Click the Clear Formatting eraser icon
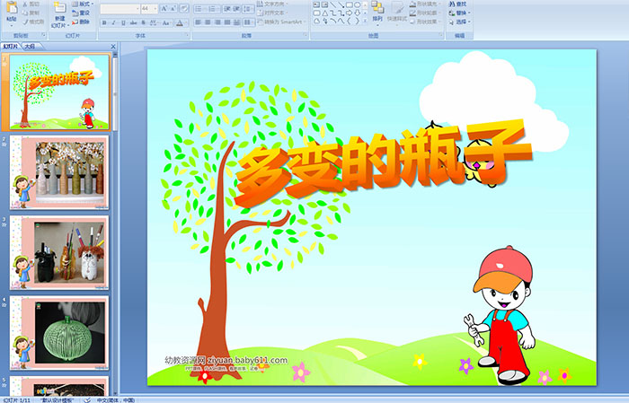The width and height of the screenshot is (629, 403). [x=183, y=8]
